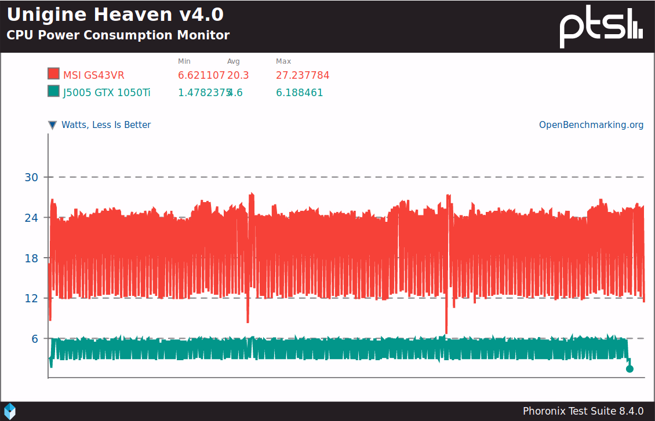This screenshot has height=421, width=655.
Task: Click the Max column header
Action: (283, 61)
